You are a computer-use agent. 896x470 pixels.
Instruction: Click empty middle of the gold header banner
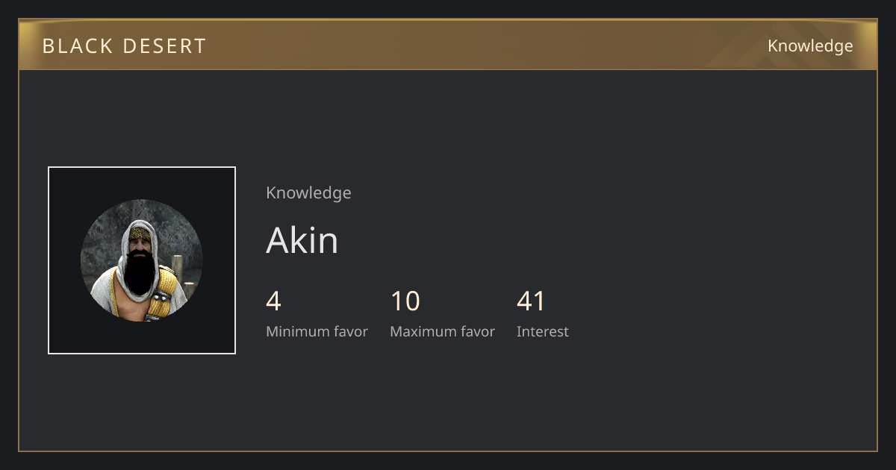(485, 45)
